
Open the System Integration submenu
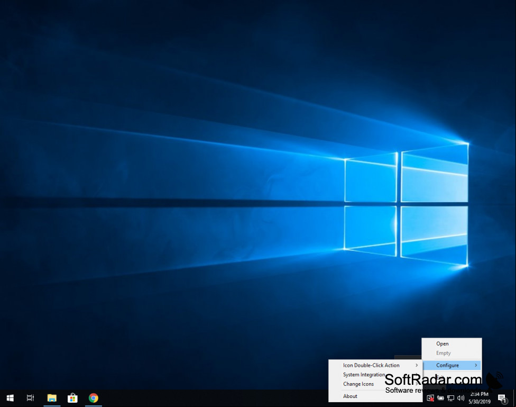[x=375, y=375]
